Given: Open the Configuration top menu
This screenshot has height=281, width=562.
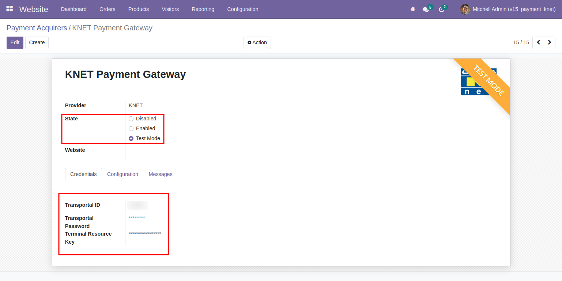Looking at the screenshot, I should pos(243,9).
